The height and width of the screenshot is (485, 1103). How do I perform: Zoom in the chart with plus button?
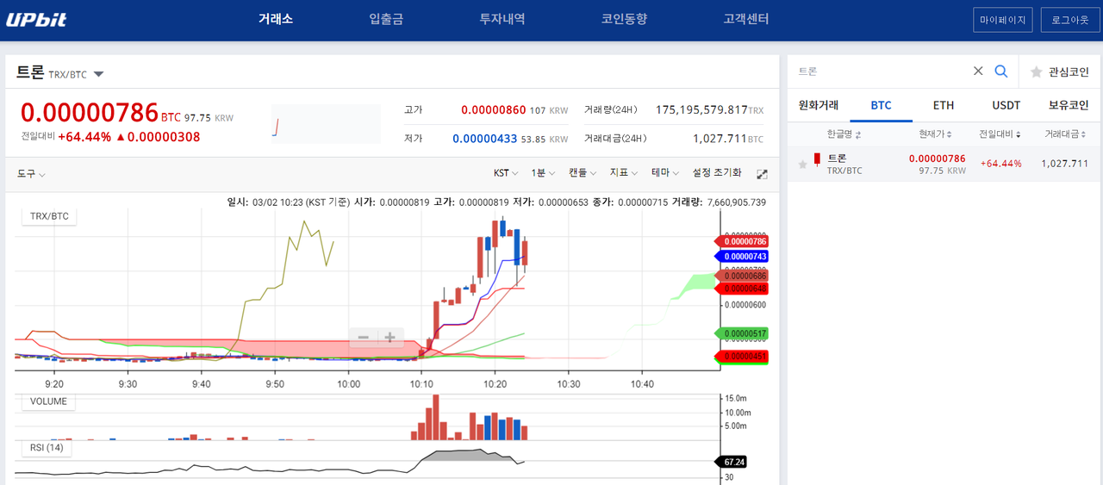click(389, 337)
